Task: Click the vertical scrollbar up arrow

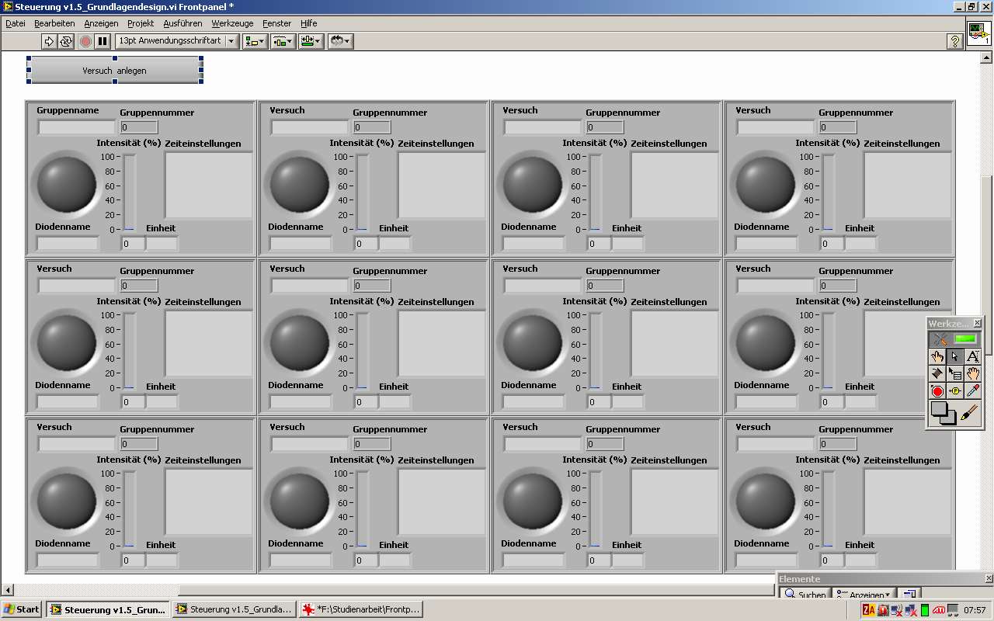Action: pos(986,57)
